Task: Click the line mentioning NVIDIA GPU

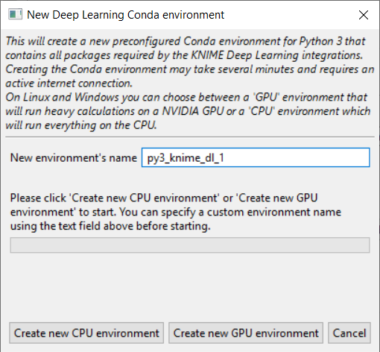Action: 188,111
